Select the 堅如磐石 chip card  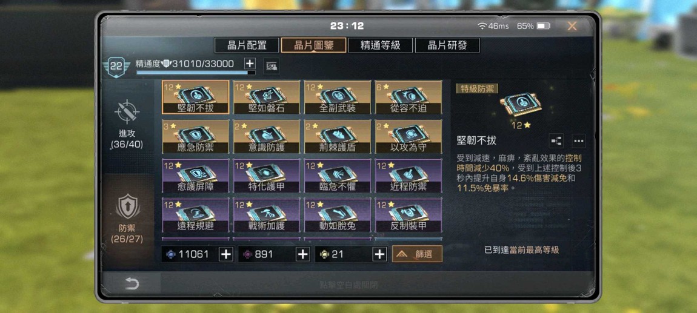point(267,97)
